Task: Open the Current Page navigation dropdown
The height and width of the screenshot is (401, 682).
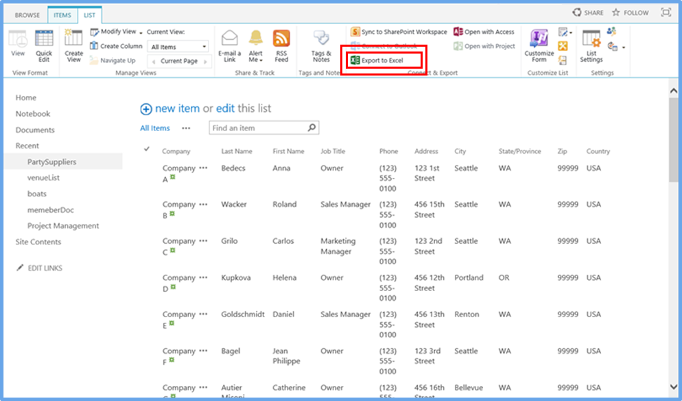Action: [x=177, y=60]
